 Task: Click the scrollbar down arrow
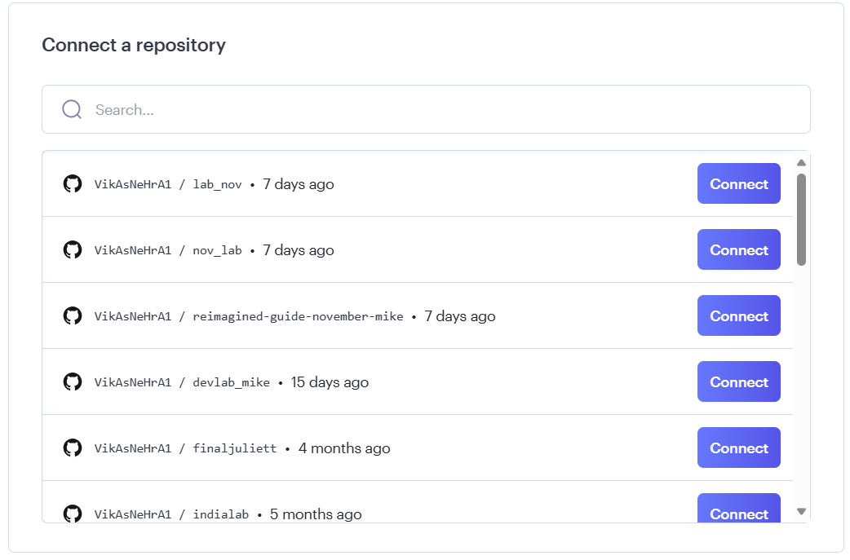(x=801, y=511)
